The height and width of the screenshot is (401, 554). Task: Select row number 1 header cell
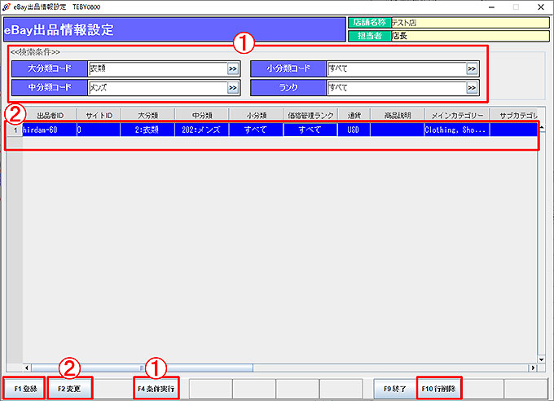14,130
